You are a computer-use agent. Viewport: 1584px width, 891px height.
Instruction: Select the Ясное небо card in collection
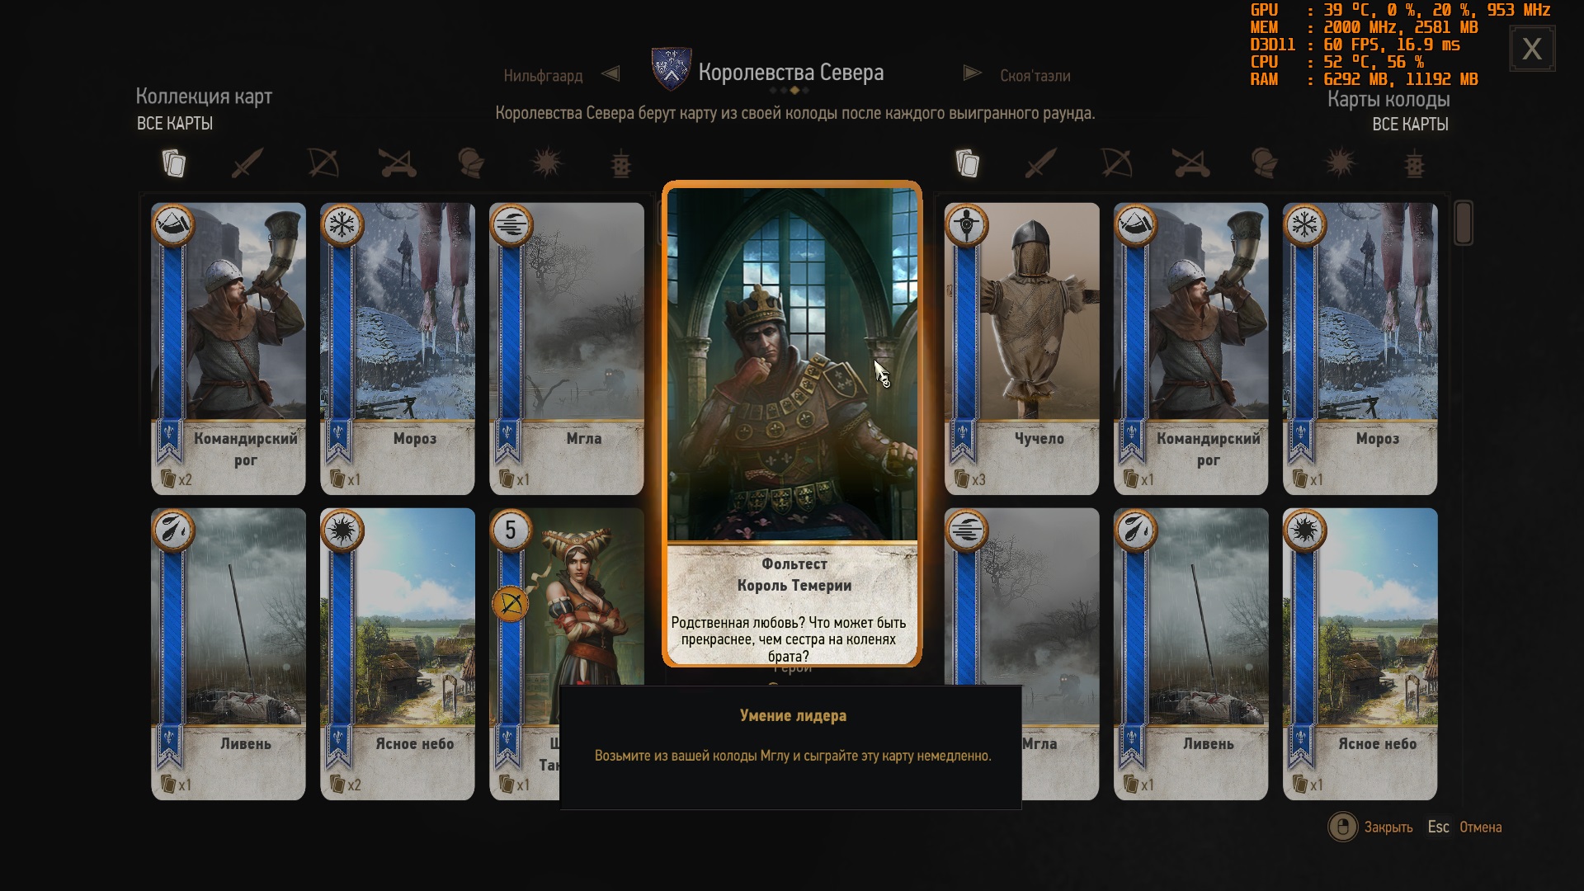pos(397,653)
